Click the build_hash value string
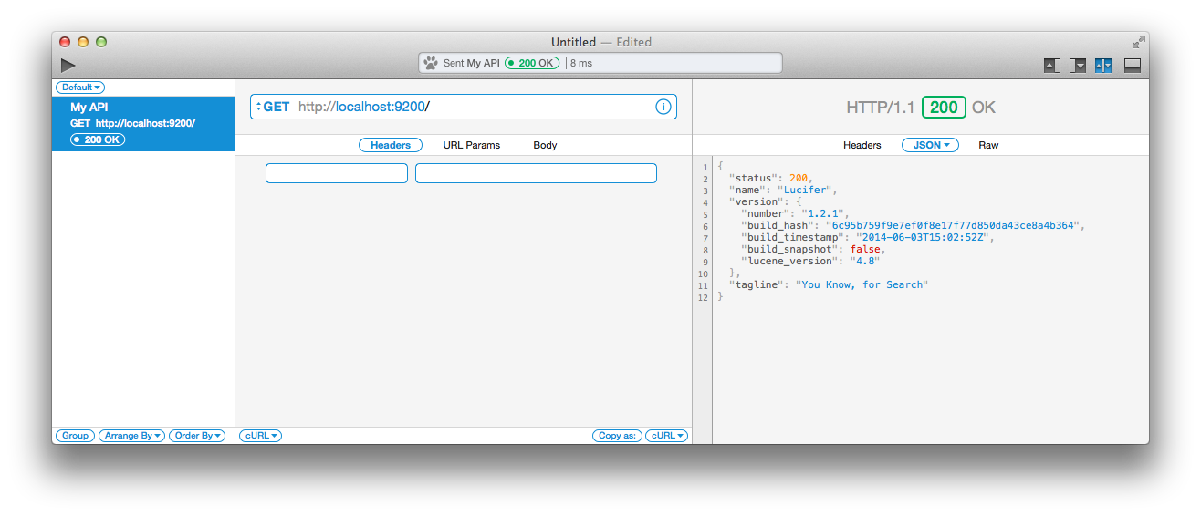 tap(955, 225)
